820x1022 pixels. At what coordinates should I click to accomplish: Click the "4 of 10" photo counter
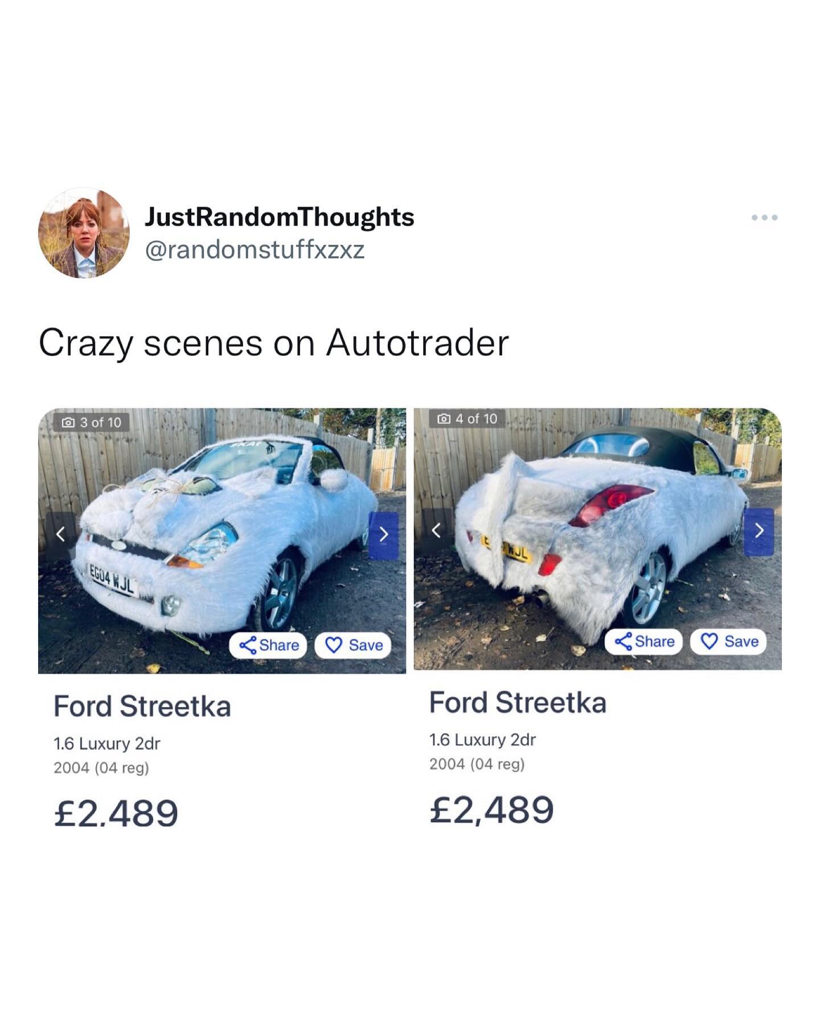[468, 419]
